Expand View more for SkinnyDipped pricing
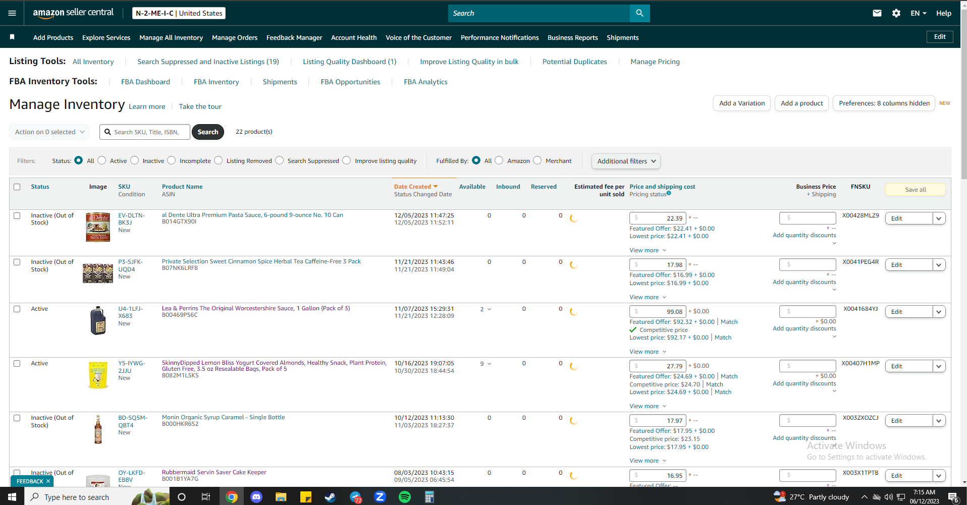 point(648,406)
